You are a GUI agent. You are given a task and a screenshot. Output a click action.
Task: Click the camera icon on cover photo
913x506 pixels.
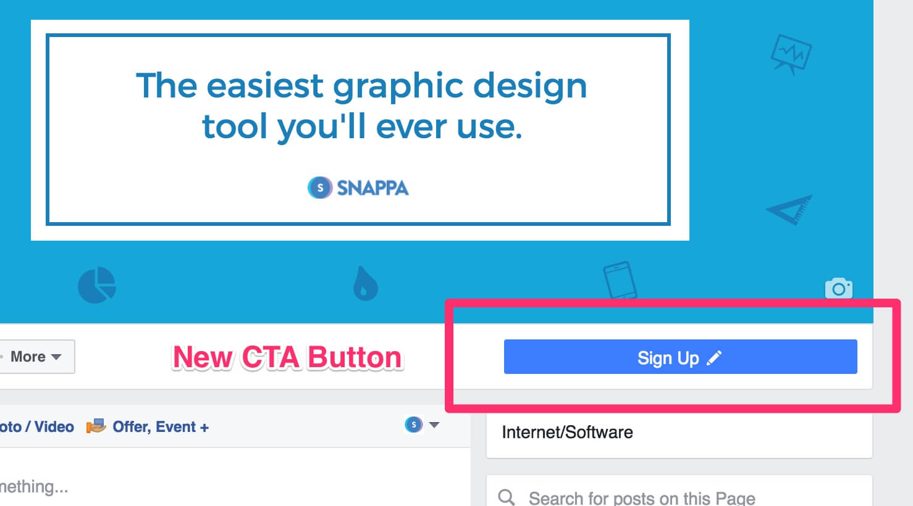(x=838, y=288)
